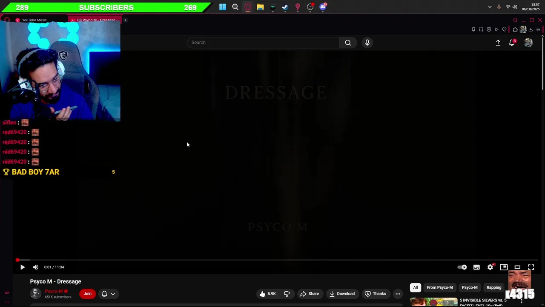
Task: Expand the subscription notification bell dropdown
Action: point(108,294)
